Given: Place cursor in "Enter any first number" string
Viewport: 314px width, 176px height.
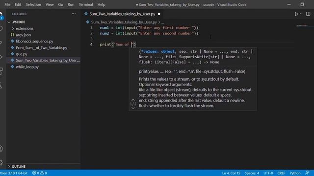Looking at the screenshot, I should click(x=166, y=28).
